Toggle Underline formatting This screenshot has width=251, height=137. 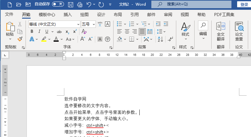47,32
